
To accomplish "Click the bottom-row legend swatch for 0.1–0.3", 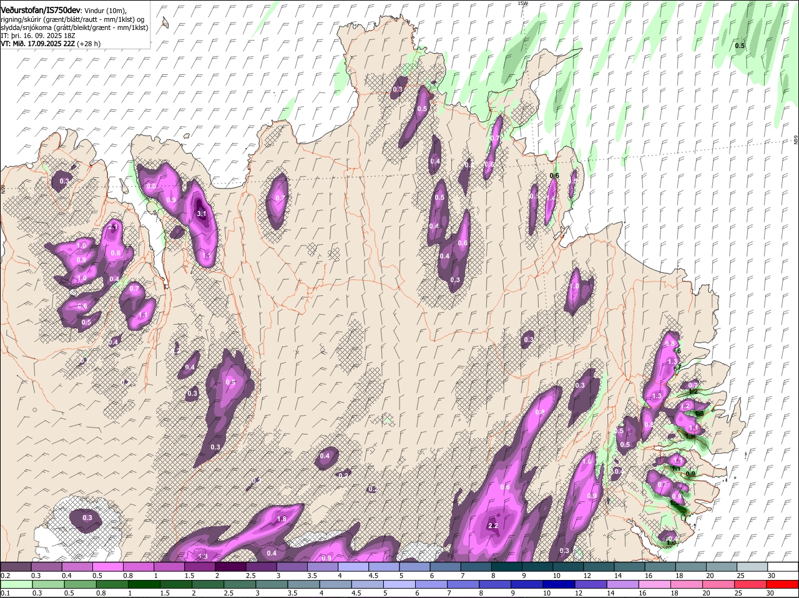I will point(16,584).
